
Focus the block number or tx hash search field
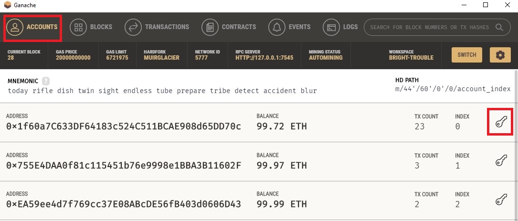(x=437, y=27)
